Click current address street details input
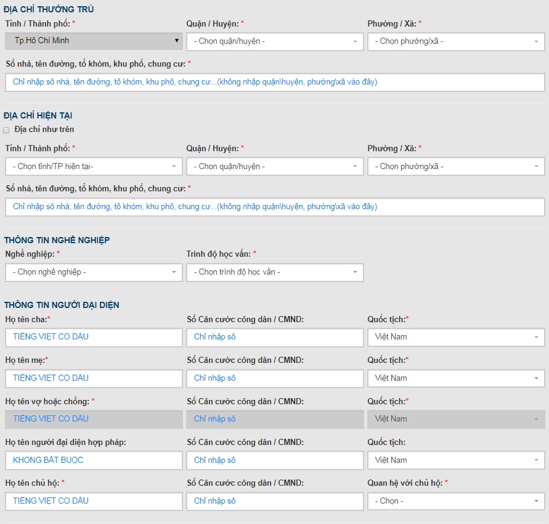549x524 pixels. click(x=275, y=207)
